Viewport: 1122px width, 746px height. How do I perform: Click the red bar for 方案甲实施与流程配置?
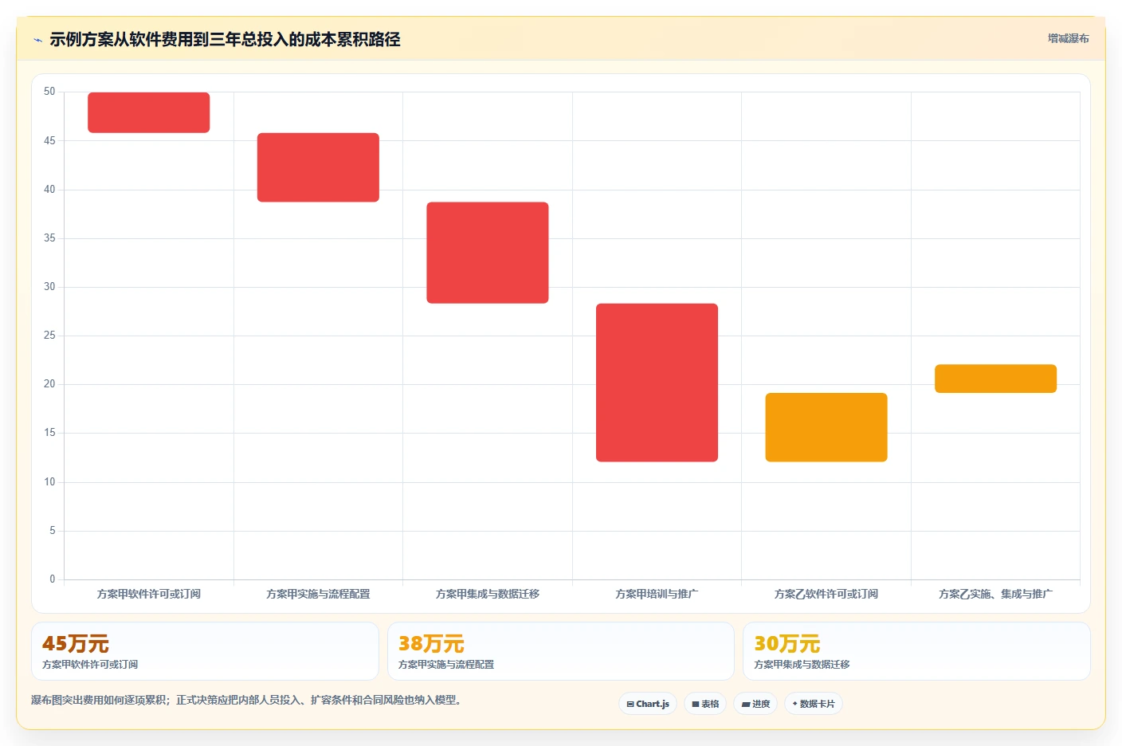(318, 167)
